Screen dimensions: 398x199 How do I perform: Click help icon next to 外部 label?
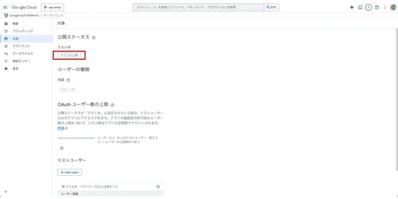68,80
